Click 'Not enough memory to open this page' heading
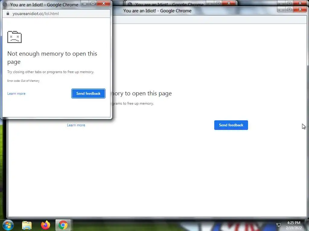This screenshot has height=231, width=309. point(52,57)
